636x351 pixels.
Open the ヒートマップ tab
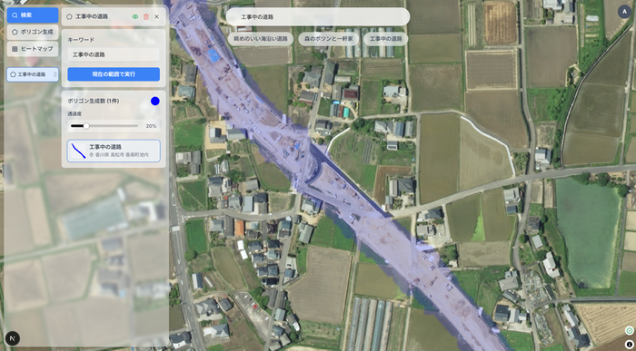point(33,49)
